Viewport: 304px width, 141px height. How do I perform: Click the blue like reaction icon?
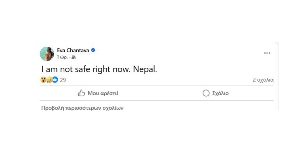point(55,80)
